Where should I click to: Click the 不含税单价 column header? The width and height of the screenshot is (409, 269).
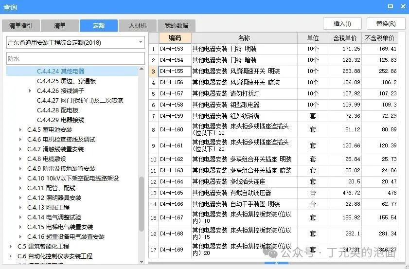380,38
